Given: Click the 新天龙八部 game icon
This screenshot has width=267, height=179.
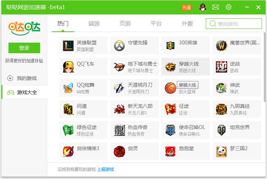Looking at the screenshot, I should coord(119,109).
